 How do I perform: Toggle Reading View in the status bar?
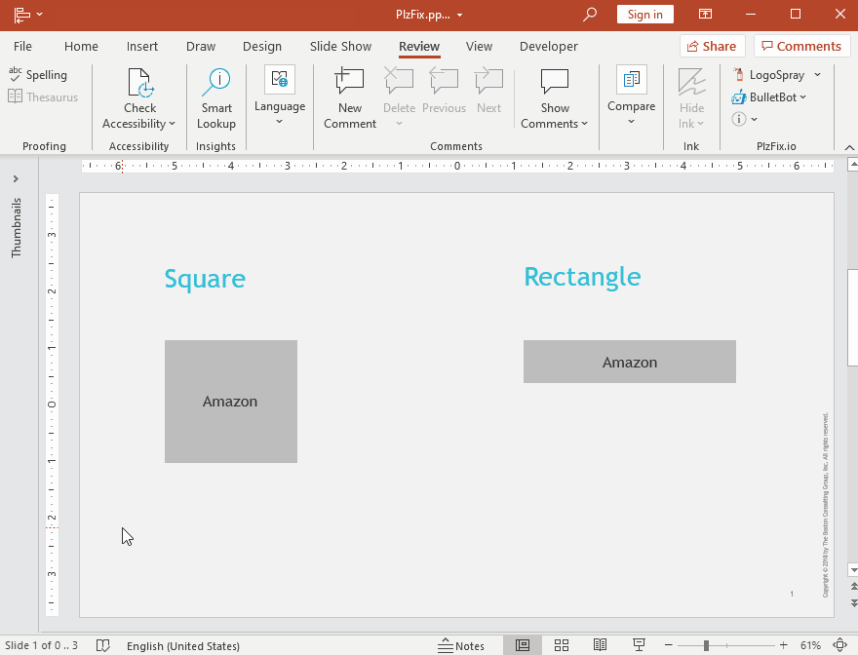coord(601,645)
